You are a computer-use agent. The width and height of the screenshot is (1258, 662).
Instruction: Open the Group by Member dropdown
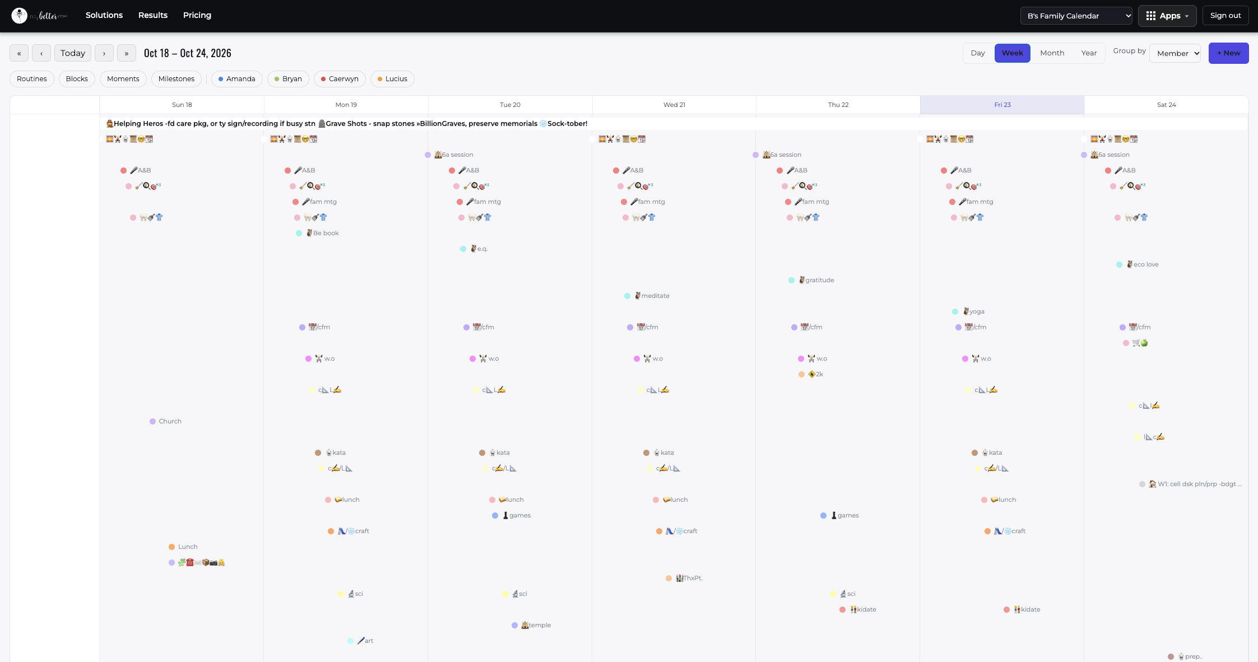coord(1175,53)
